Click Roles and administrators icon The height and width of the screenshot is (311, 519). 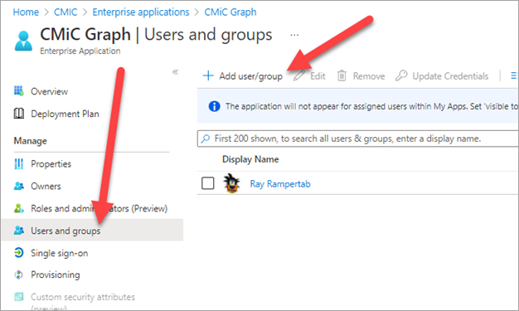(x=19, y=208)
